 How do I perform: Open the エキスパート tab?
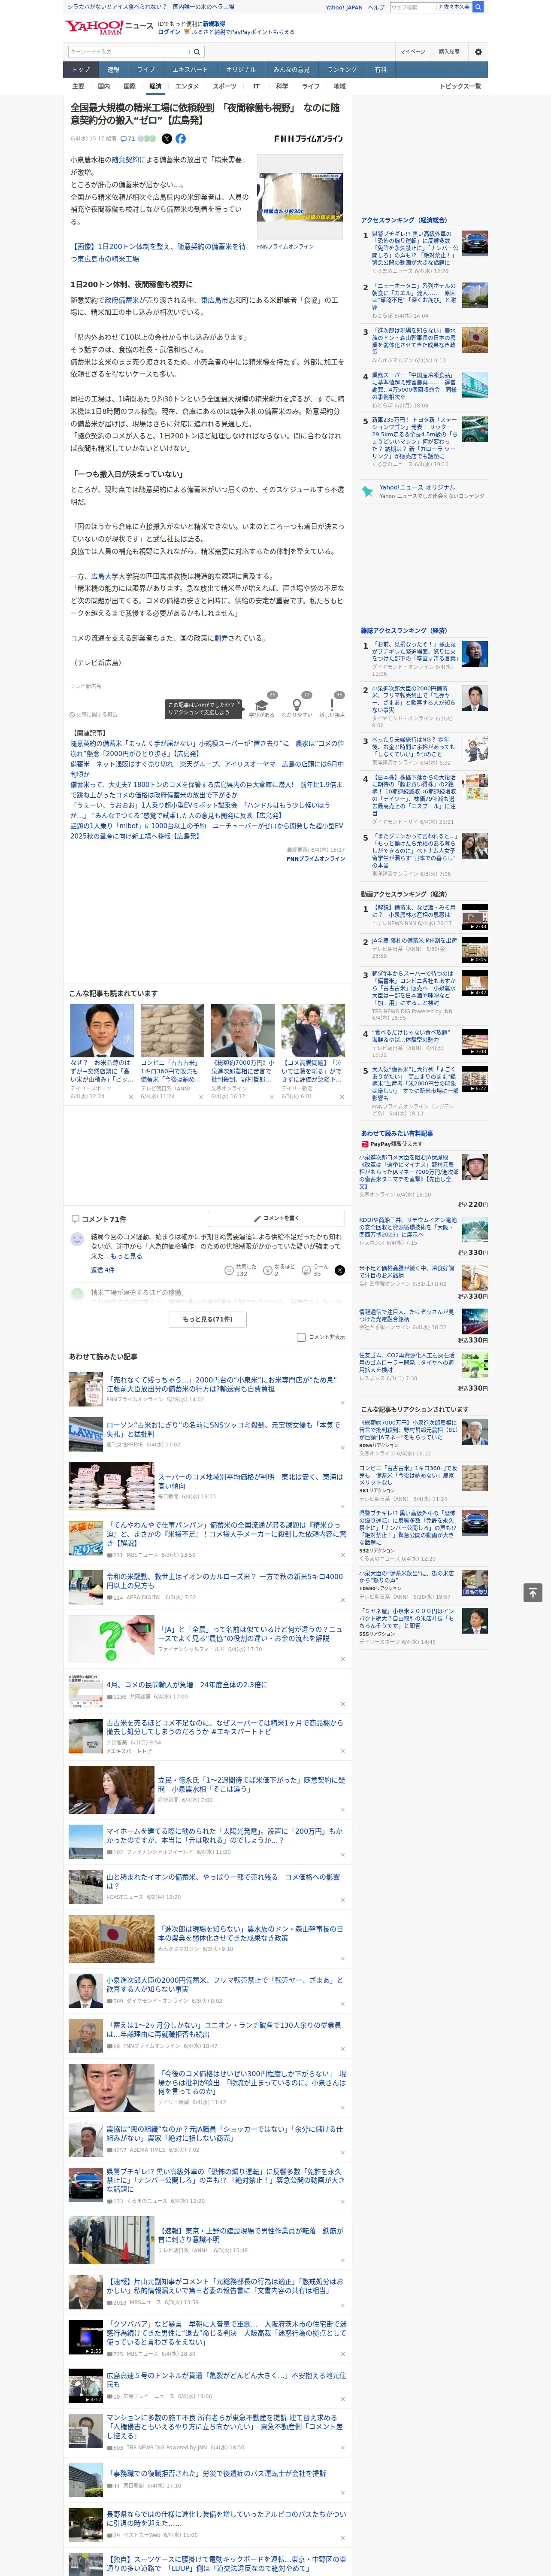point(190,70)
